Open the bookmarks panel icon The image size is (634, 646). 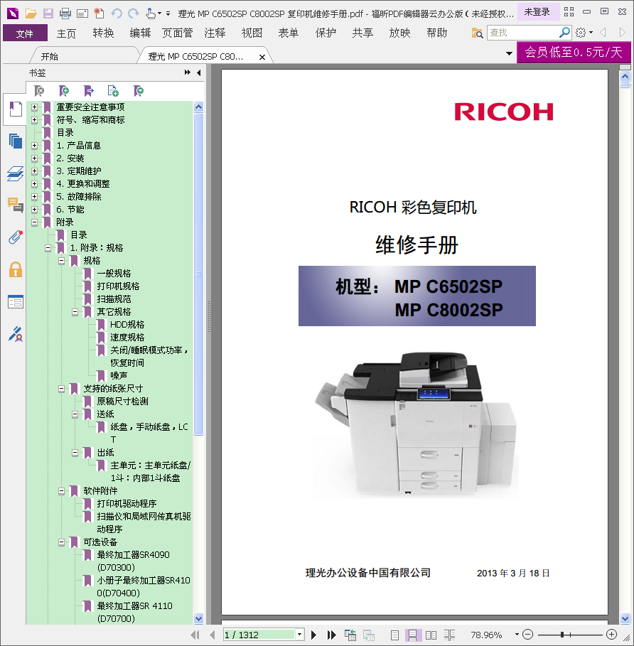15,109
